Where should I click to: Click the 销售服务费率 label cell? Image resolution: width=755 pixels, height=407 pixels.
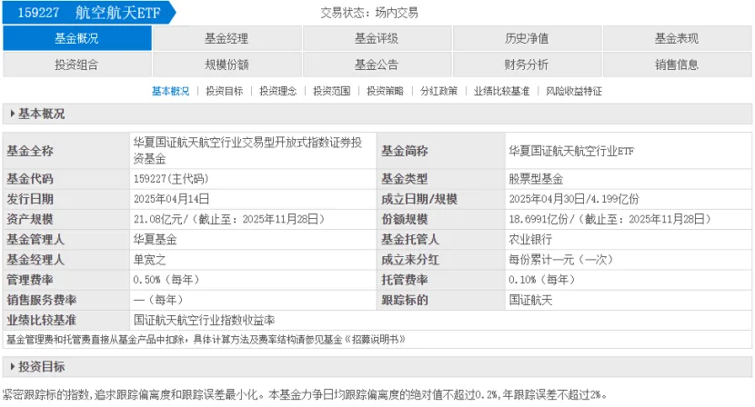click(66, 300)
